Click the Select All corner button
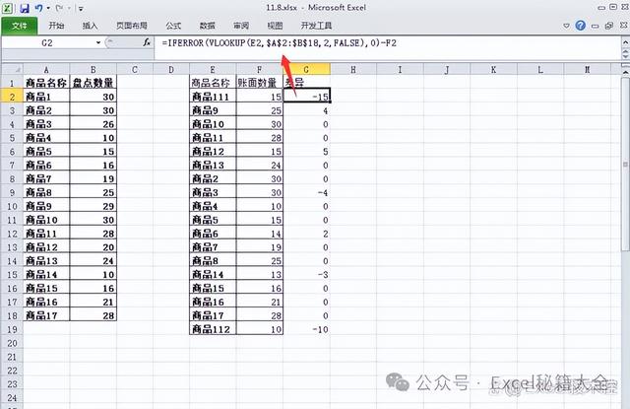 [x=12, y=69]
